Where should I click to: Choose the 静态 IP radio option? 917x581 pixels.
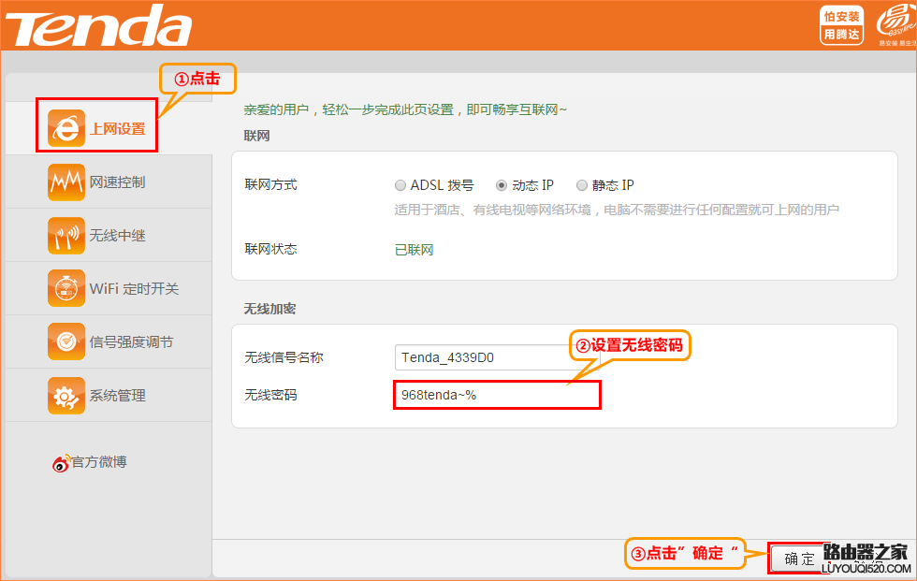point(581,185)
